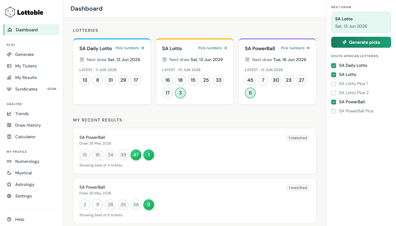The image size is (396, 226).
Task: Click matched ball 9 in recent results
Action: pyautogui.click(x=149, y=205)
